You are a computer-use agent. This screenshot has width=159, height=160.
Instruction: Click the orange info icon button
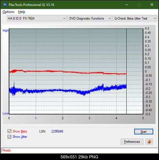click(x=149, y=142)
